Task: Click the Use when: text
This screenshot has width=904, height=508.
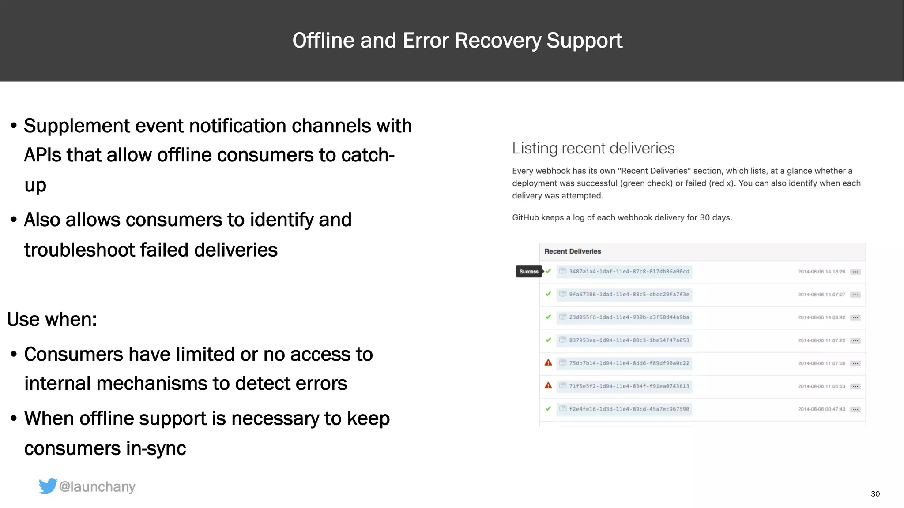Action: click(52, 319)
